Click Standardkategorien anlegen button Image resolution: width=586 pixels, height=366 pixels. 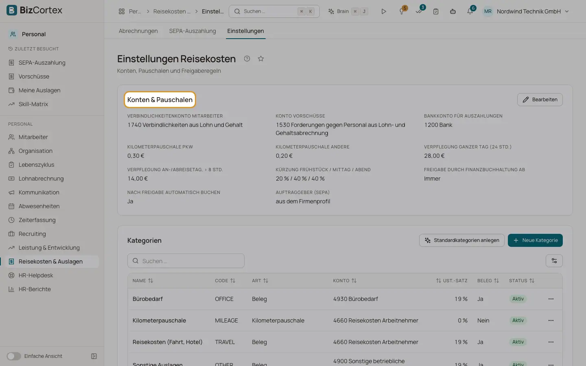pos(462,240)
